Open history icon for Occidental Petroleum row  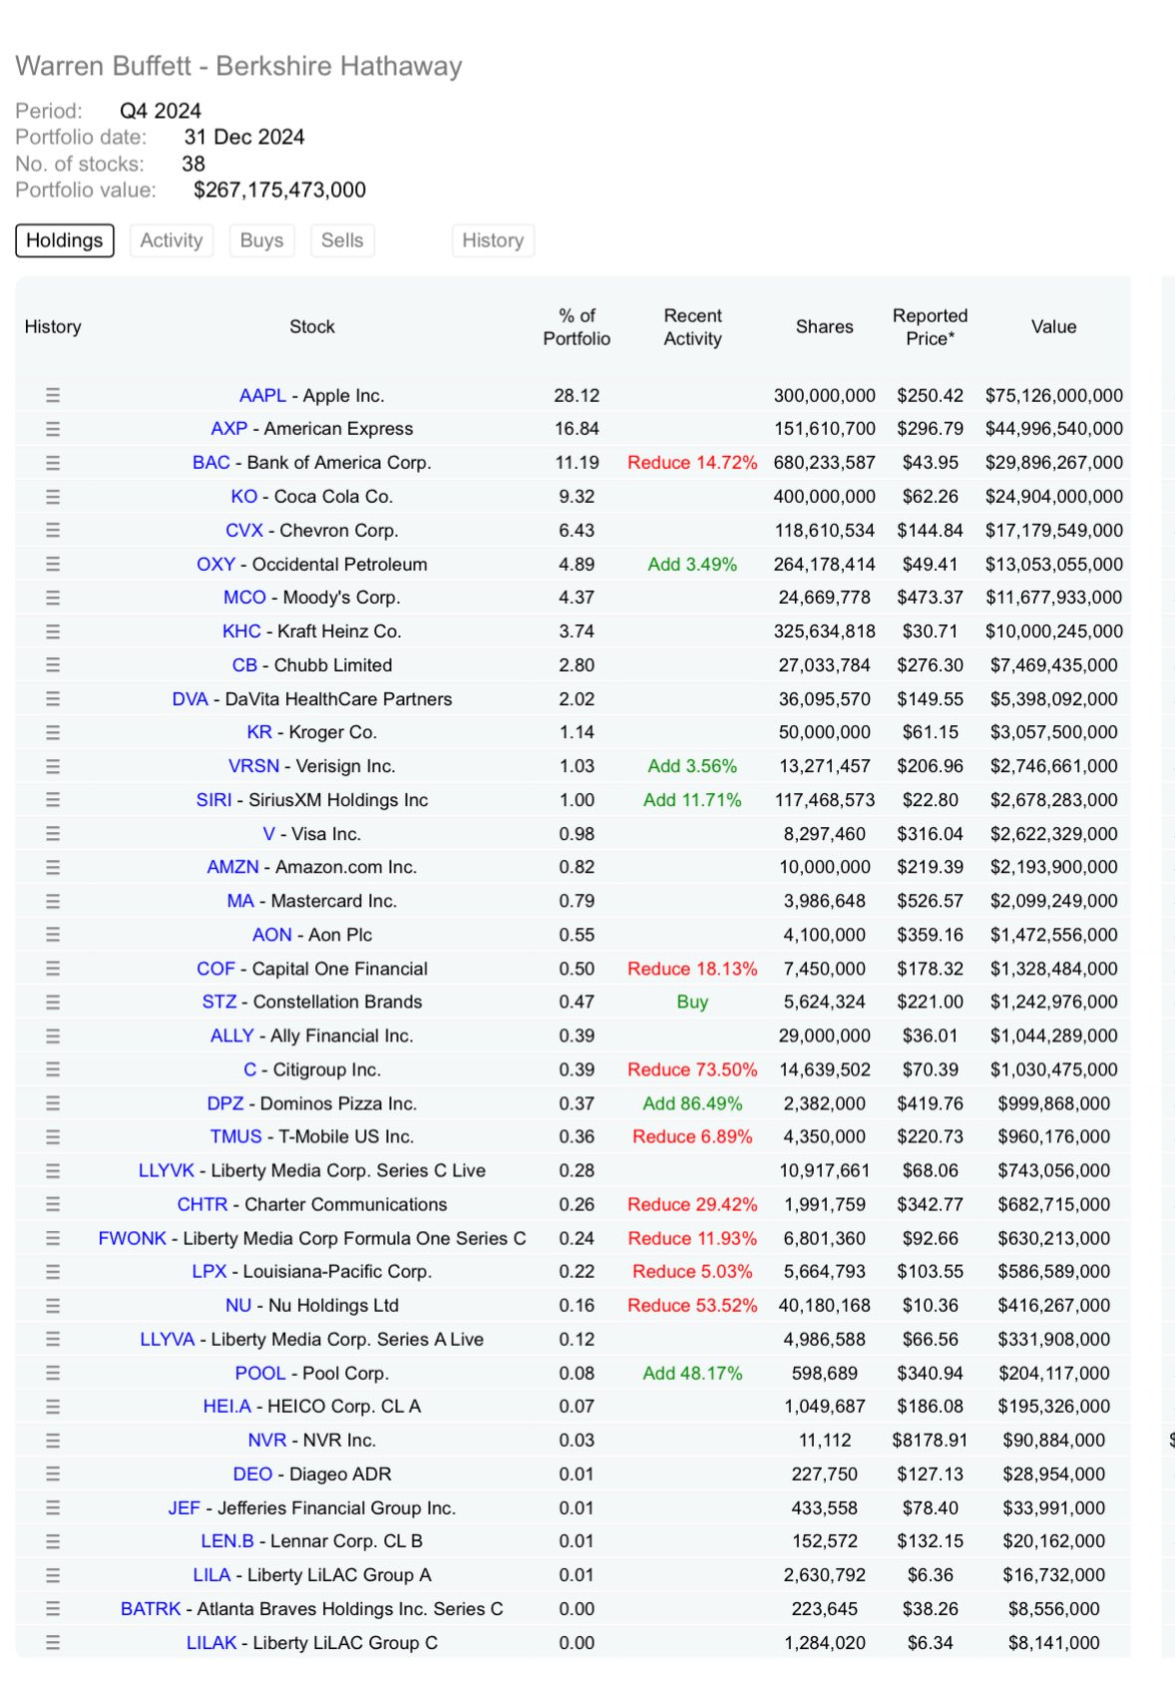click(53, 565)
